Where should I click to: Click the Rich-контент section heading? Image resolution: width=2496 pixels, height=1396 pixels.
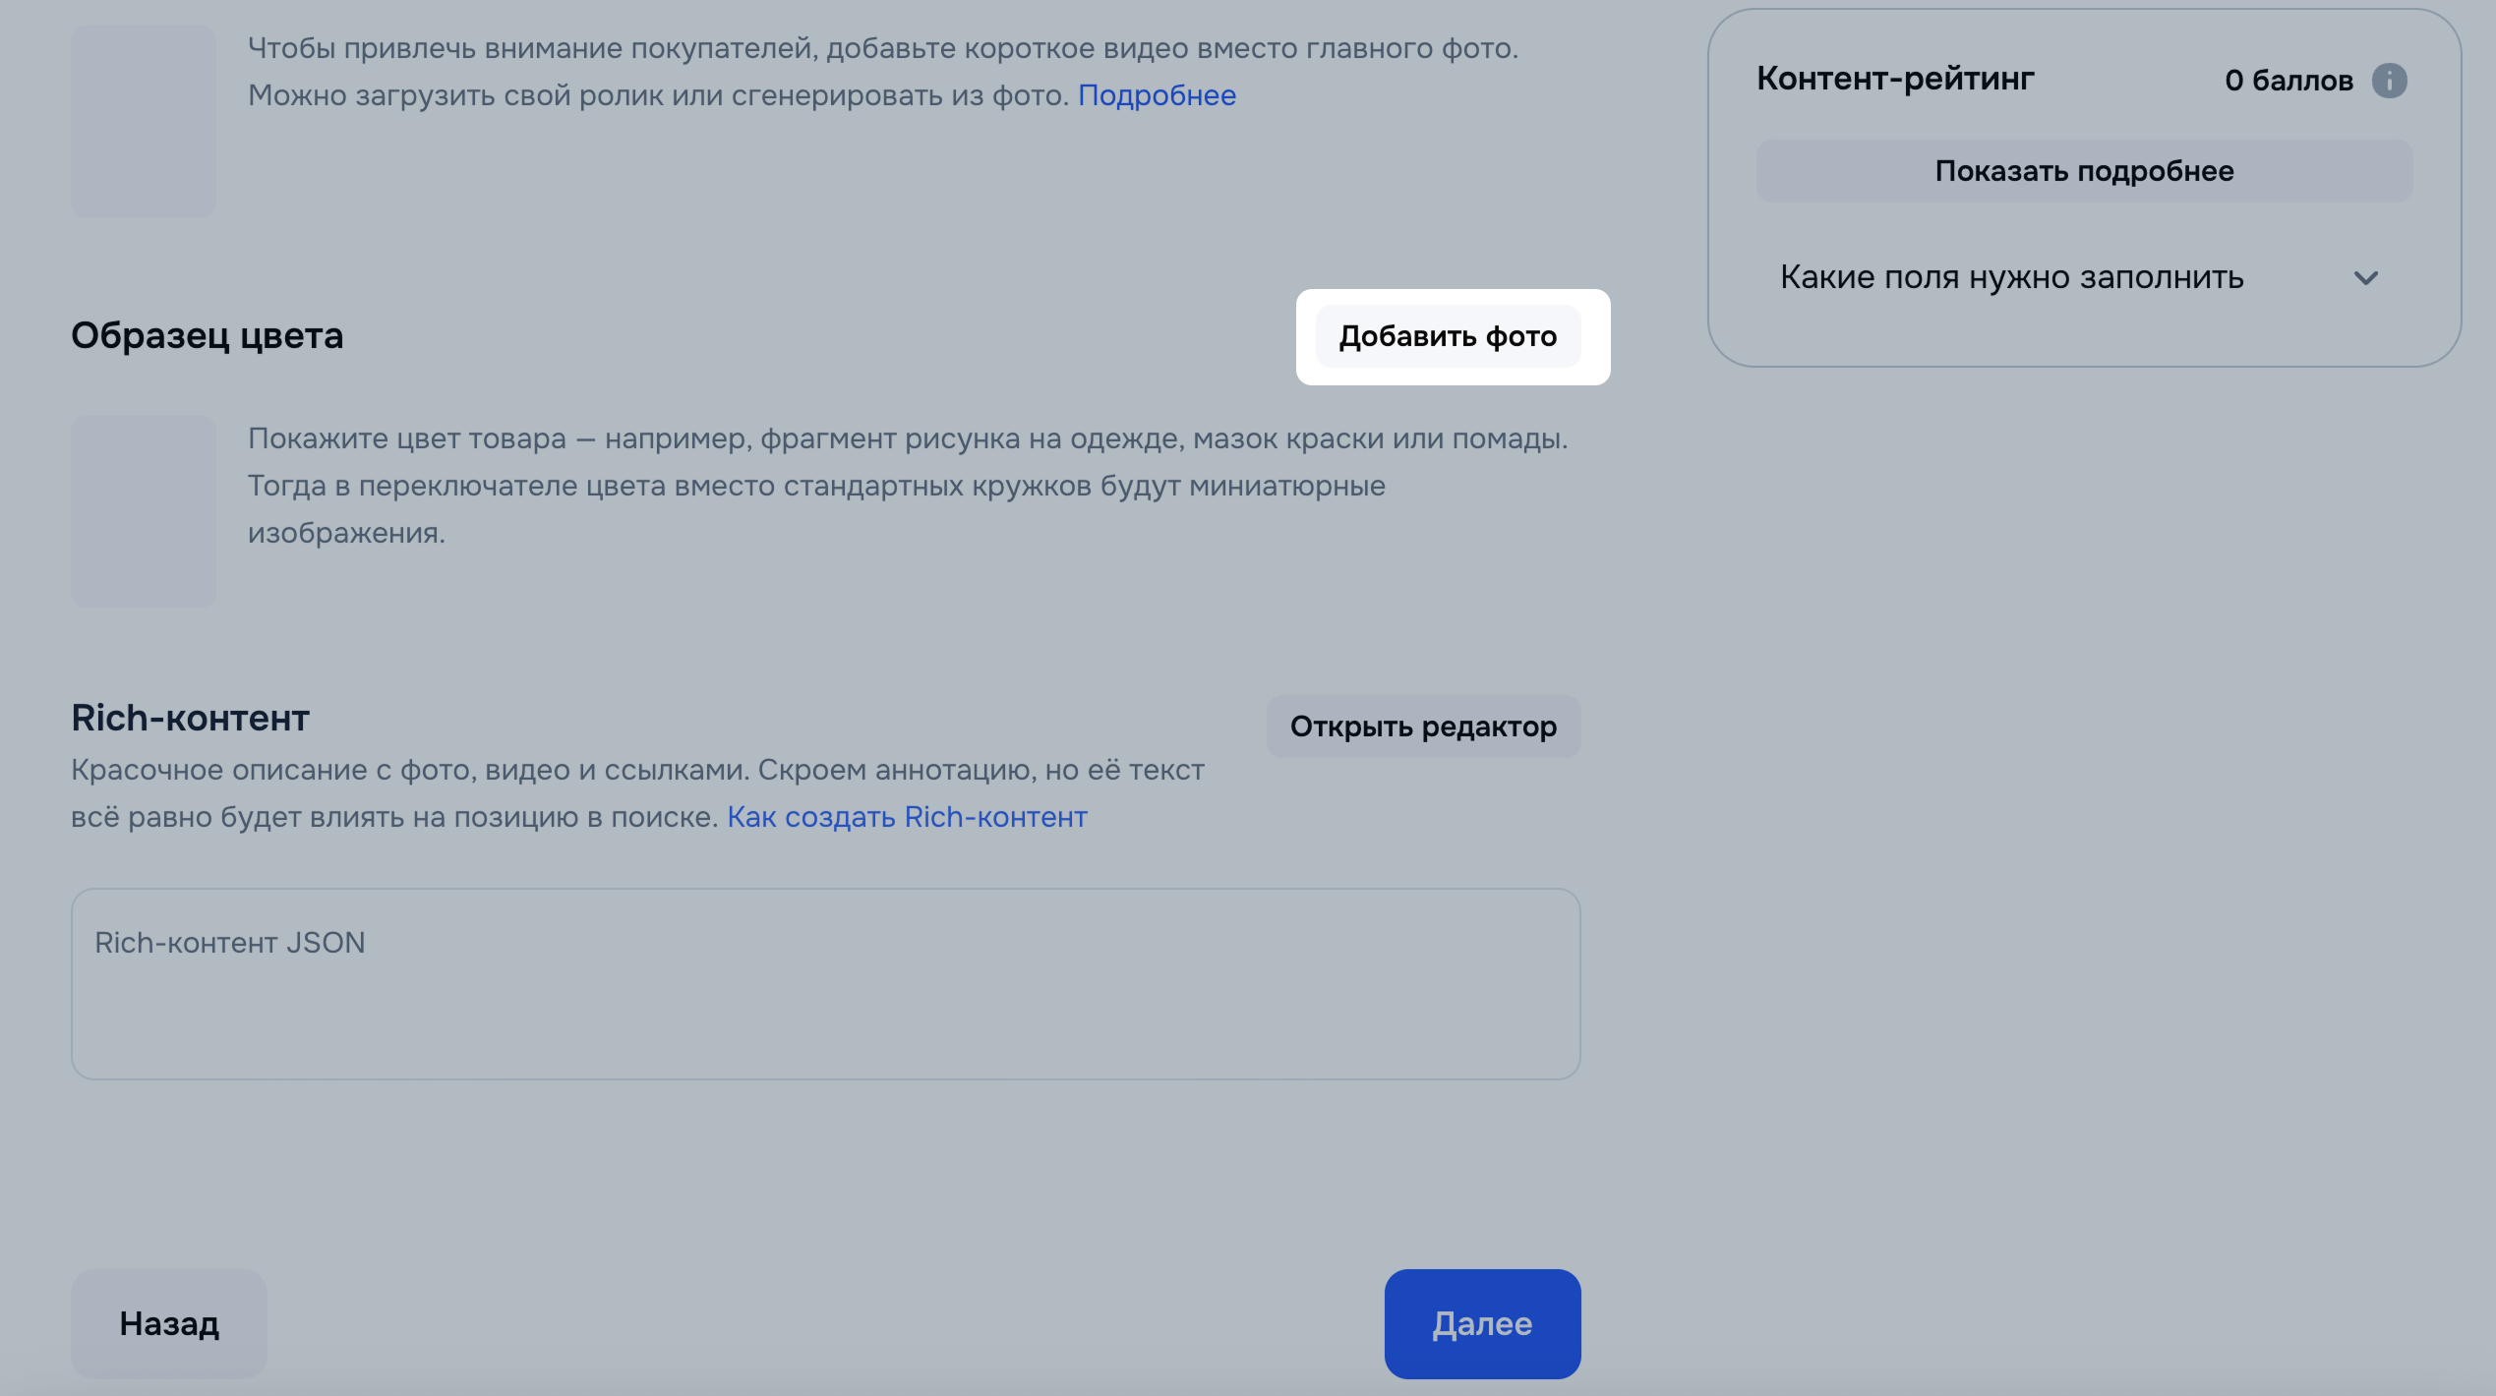[x=190, y=719]
